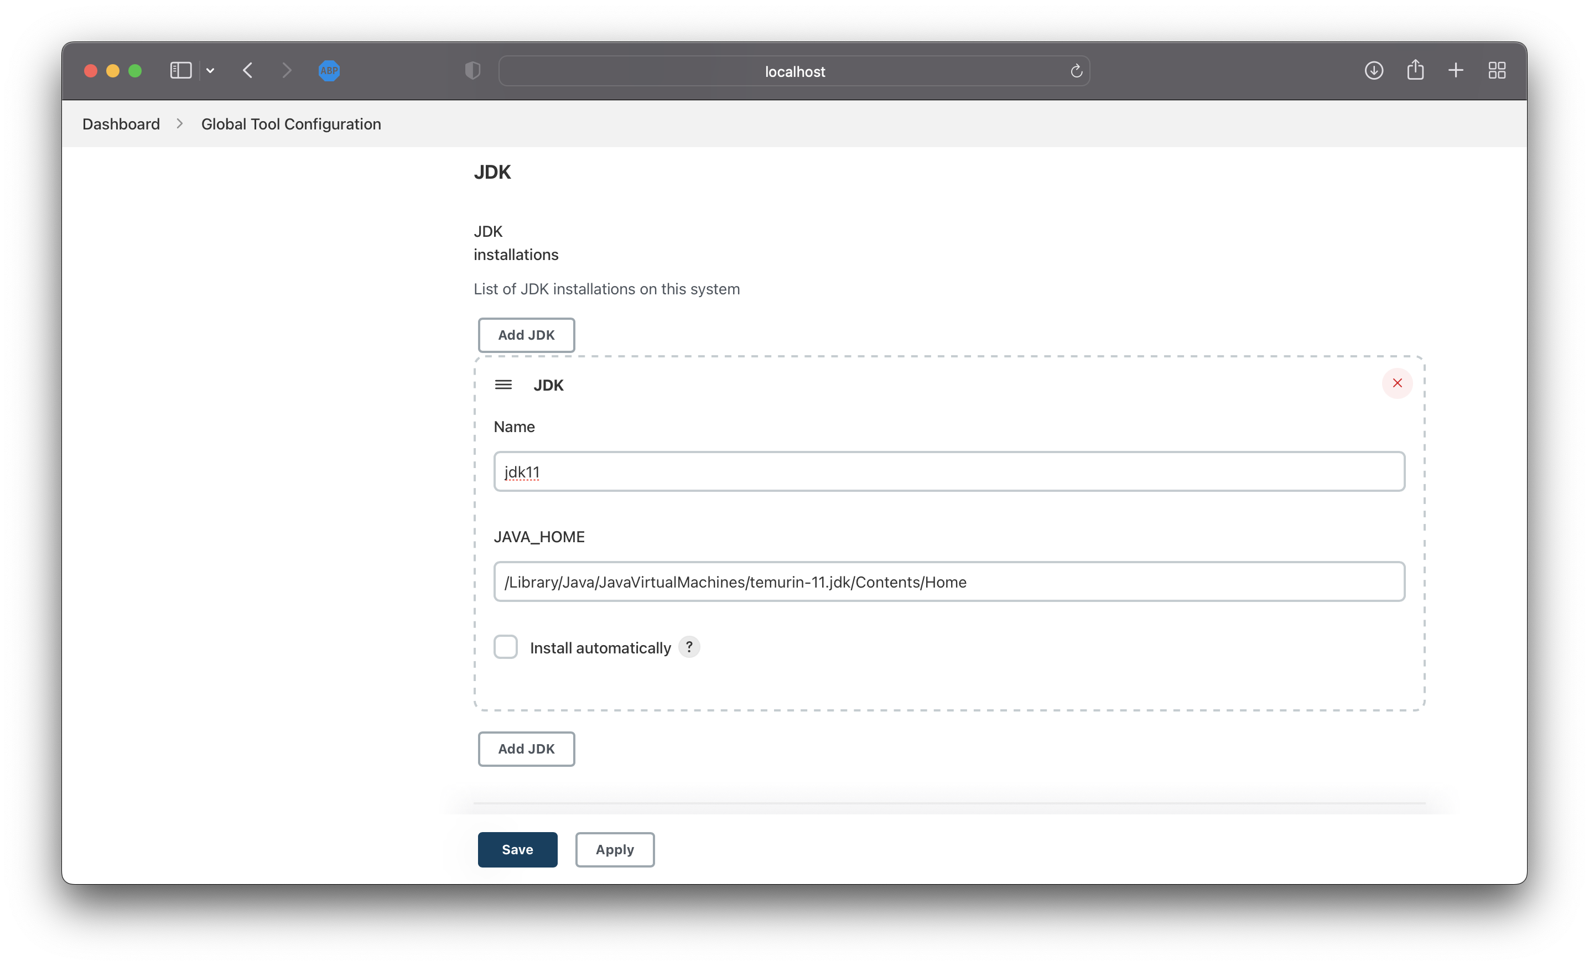The image size is (1589, 966).
Task: Click the ABP extension icon
Action: (329, 70)
